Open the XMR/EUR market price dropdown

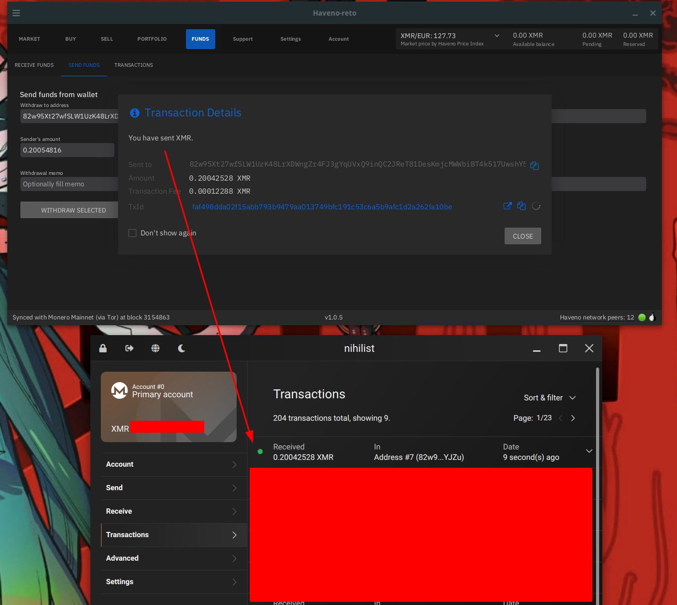click(497, 35)
